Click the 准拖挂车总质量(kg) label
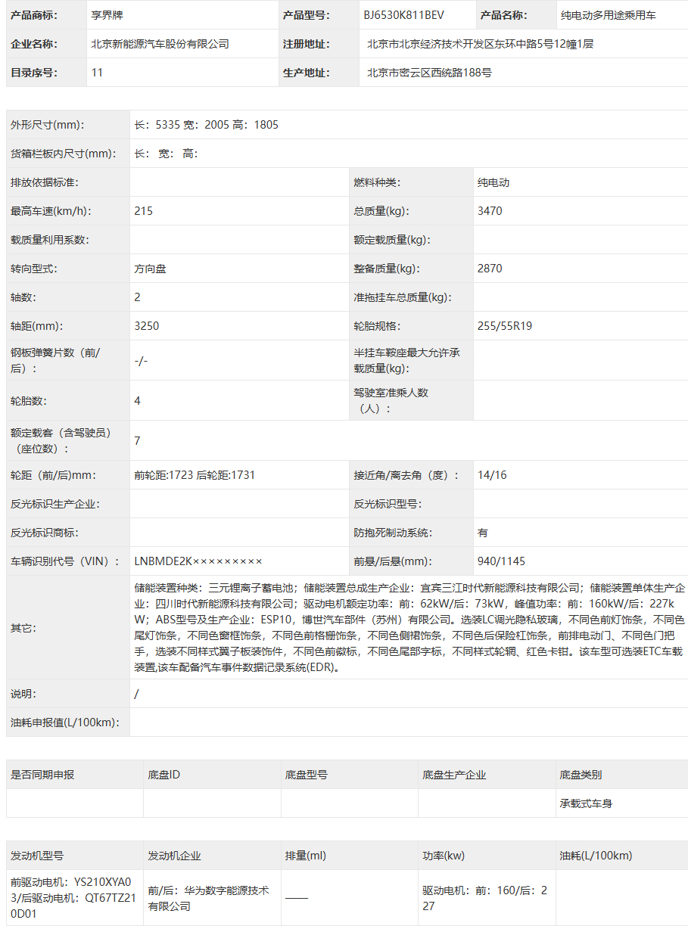Screen dimensions: 688x926 pos(403,297)
